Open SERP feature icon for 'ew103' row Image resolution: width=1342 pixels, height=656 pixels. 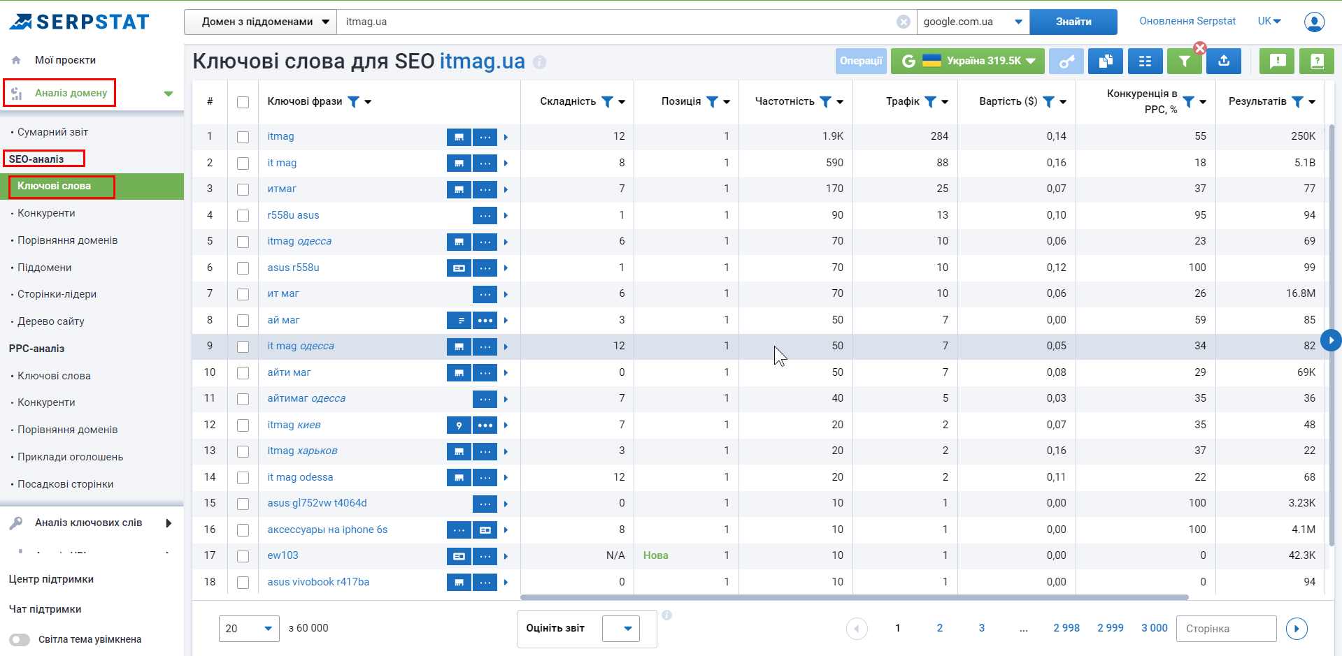coord(459,556)
